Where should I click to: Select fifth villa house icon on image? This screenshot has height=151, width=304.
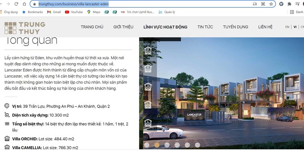[x=148, y=123]
